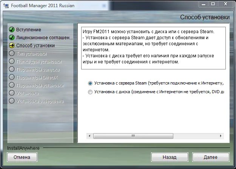Viewport: 236px width, 169px height.
Task: Click the InstallAnywhere label
Action: click(23, 148)
